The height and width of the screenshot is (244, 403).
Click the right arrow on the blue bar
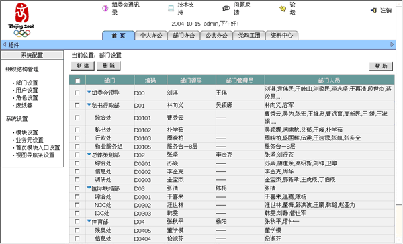[392, 44]
